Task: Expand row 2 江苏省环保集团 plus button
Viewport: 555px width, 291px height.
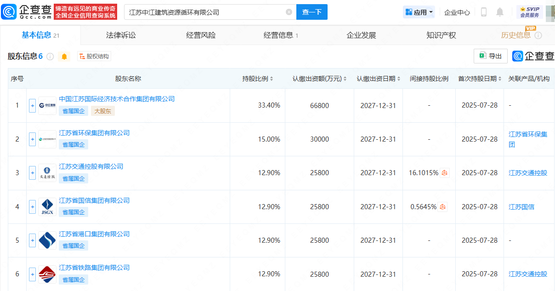Action: click(32, 139)
